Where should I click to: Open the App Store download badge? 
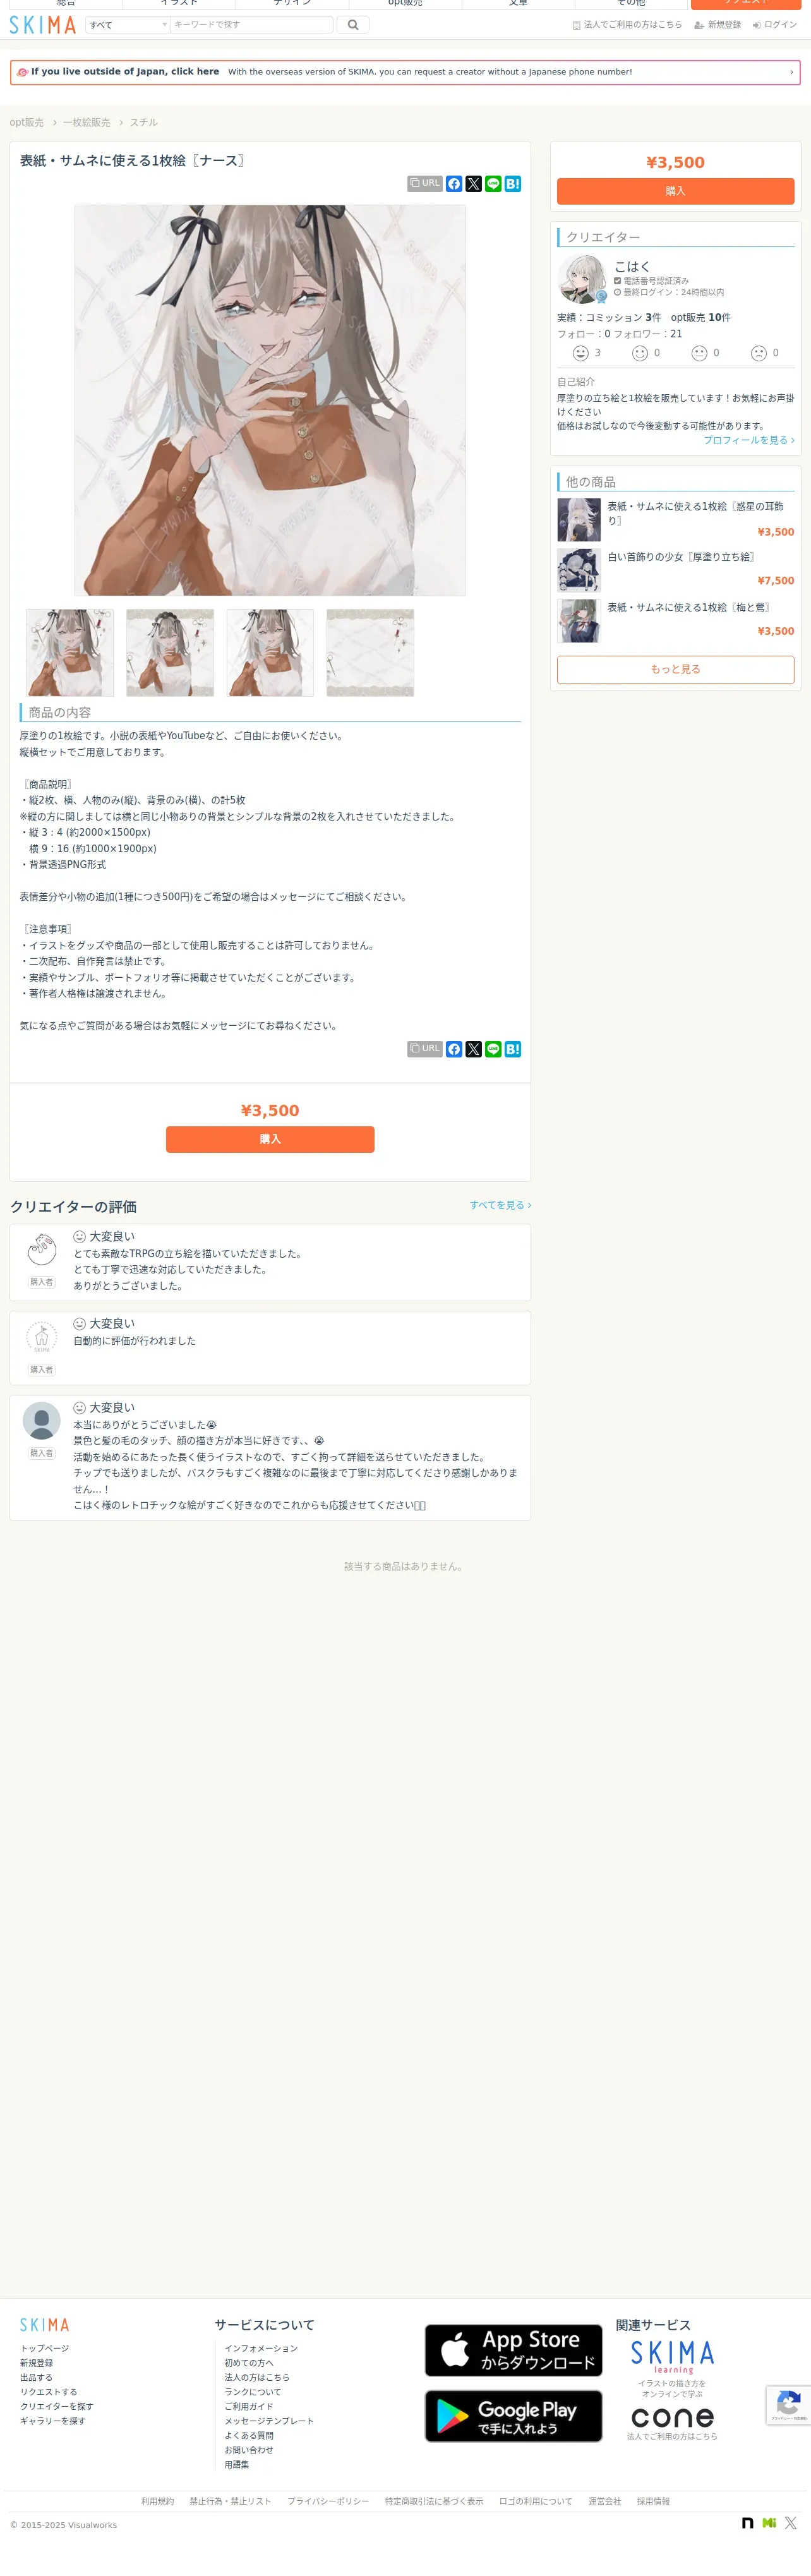[513, 2350]
